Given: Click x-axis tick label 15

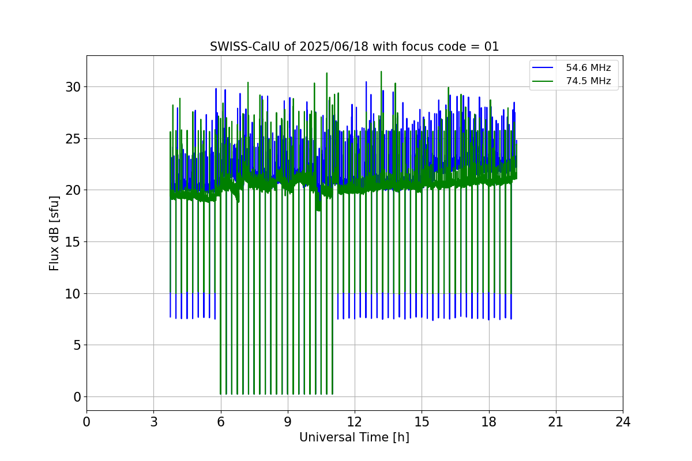Looking at the screenshot, I should (422, 422).
